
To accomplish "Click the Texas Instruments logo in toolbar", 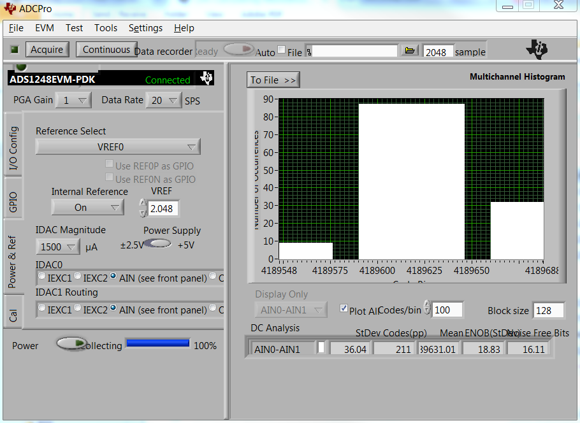I will (x=537, y=49).
